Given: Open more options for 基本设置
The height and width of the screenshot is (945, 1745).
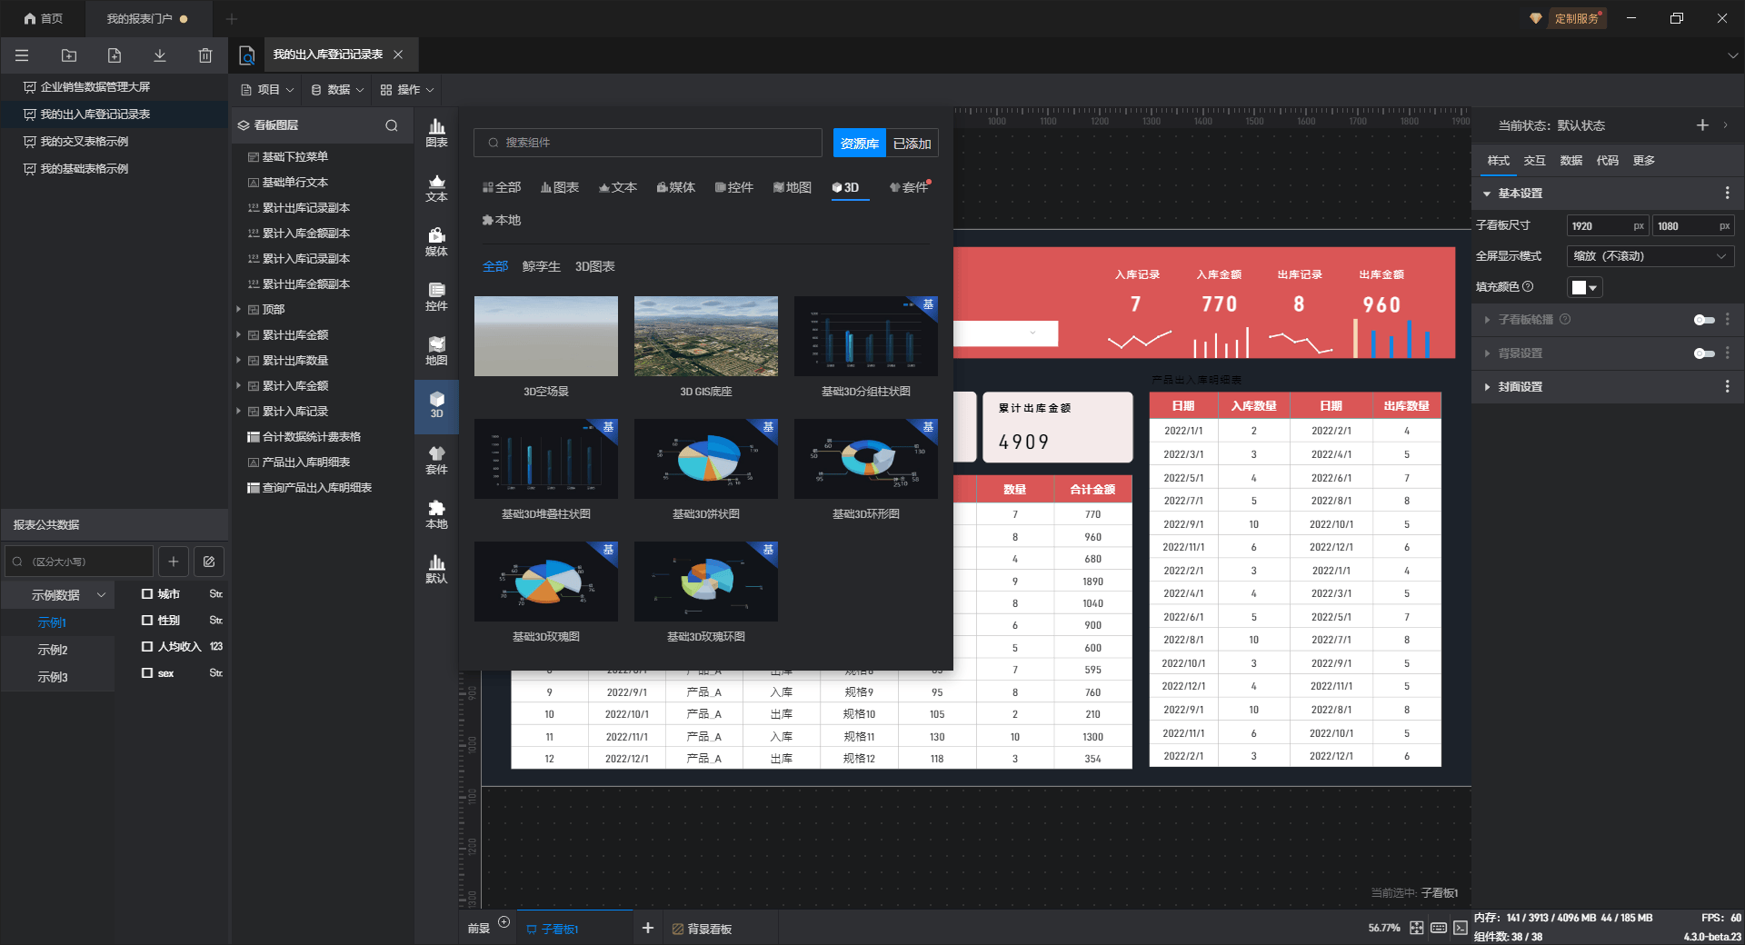Looking at the screenshot, I should pos(1727,194).
